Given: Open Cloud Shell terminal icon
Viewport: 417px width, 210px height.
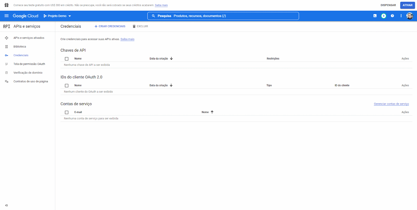Looking at the screenshot, I should click(x=375, y=16).
